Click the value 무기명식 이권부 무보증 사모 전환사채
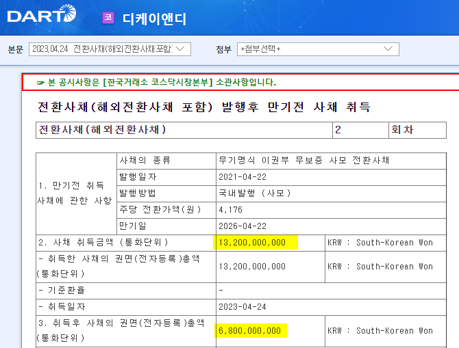Screen dimensions: 459x348 point(304,161)
